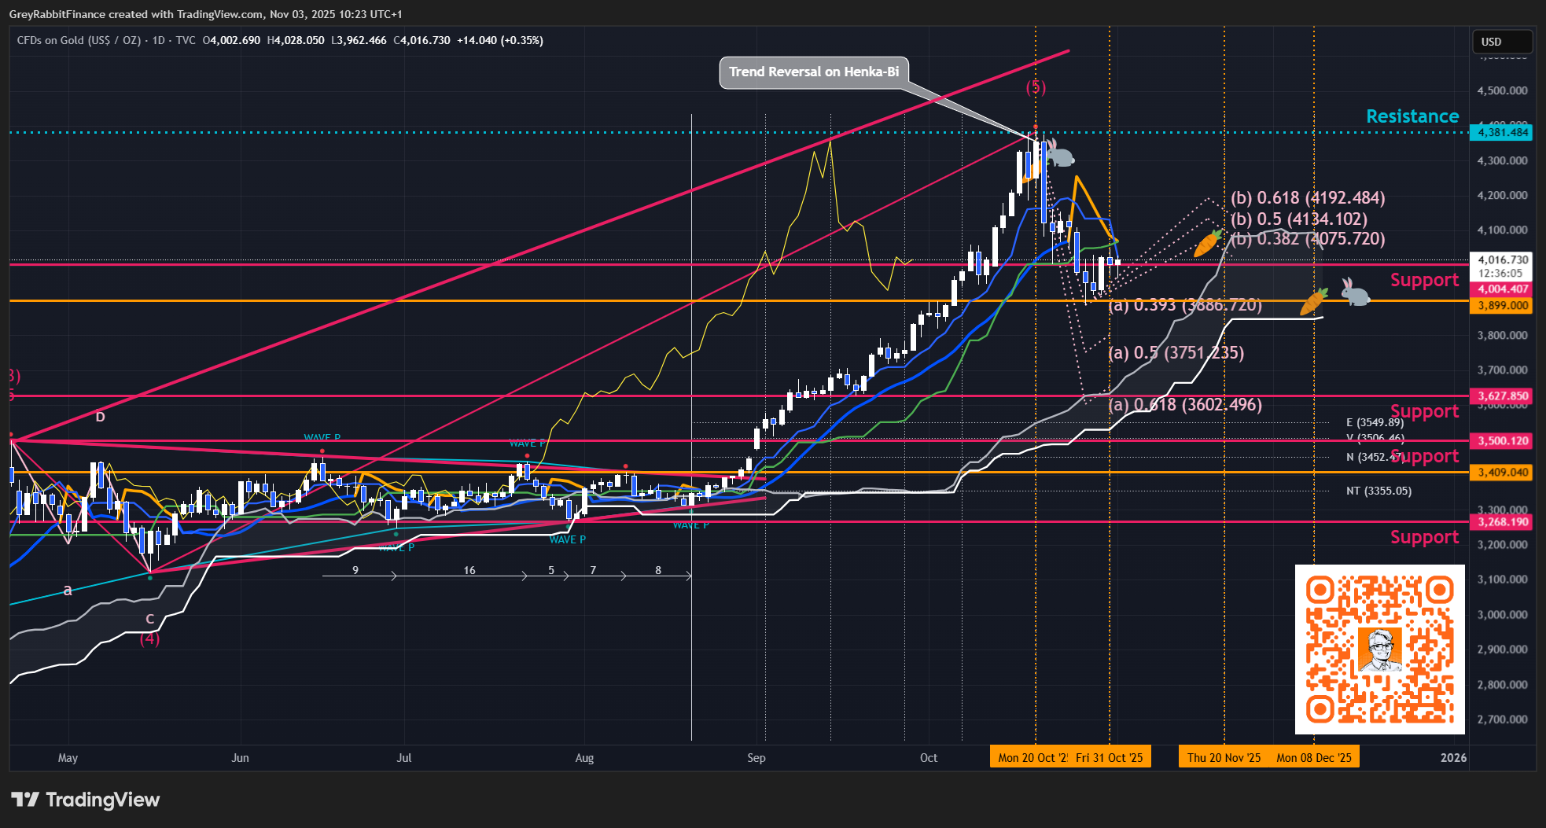Image resolution: width=1546 pixels, height=828 pixels.
Task: Click the Mon 20 Oct '25 date marker
Action: click(x=1032, y=756)
